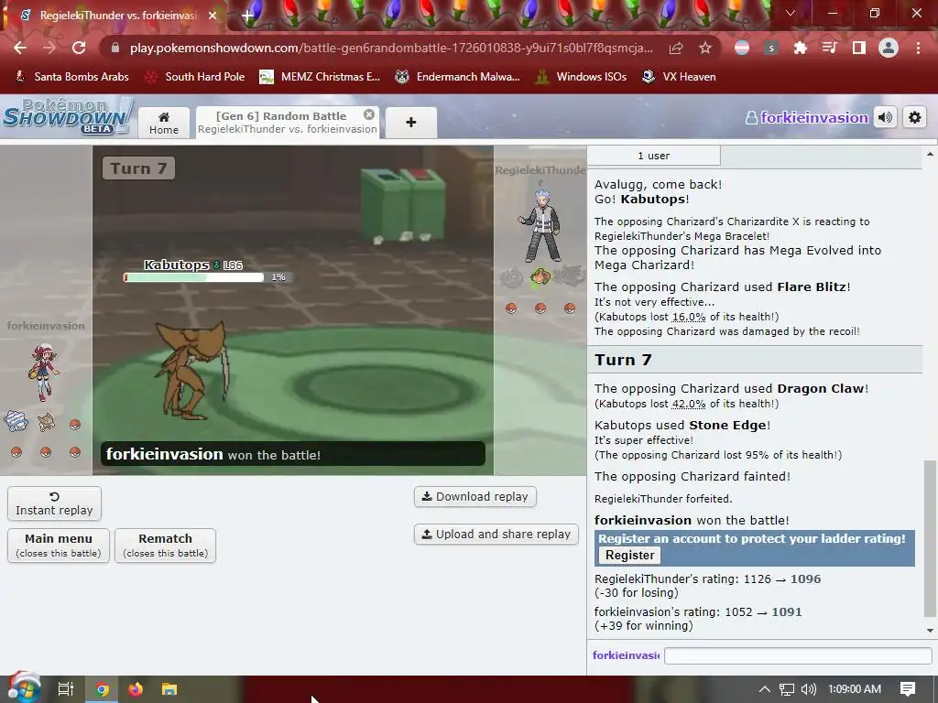Viewport: 938px width, 703px height.
Task: Bookmark this page with the star
Action: click(x=705, y=48)
